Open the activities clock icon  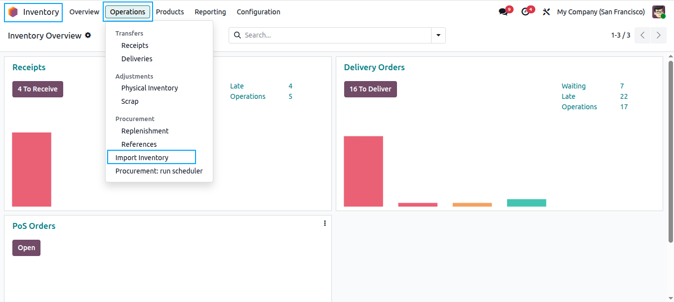525,12
